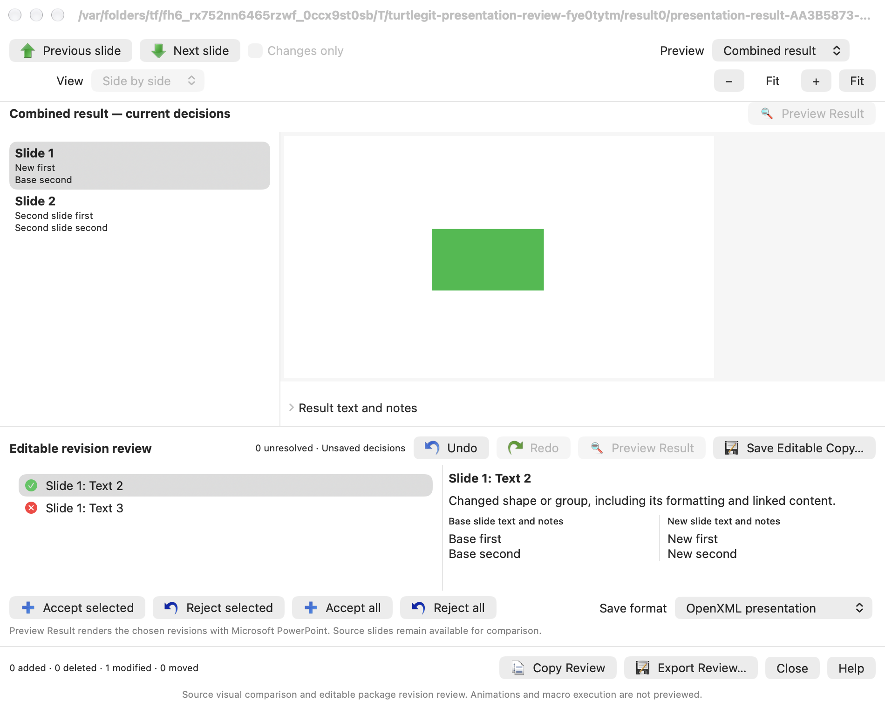The height and width of the screenshot is (708, 885).
Task: Click the rightmost Fit button
Action: 857,81
